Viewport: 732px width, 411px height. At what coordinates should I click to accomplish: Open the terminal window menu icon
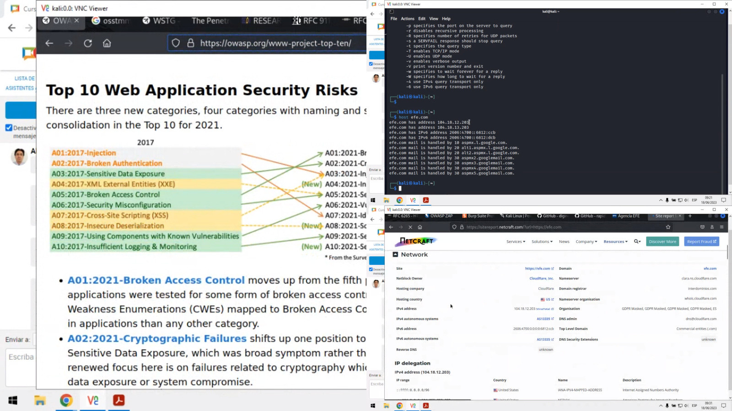391,11
